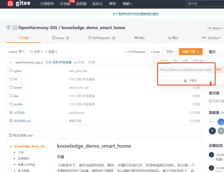Screen dimensions: 224x172
Task: Click the folder icon beside Server
Action: coord(11,87)
